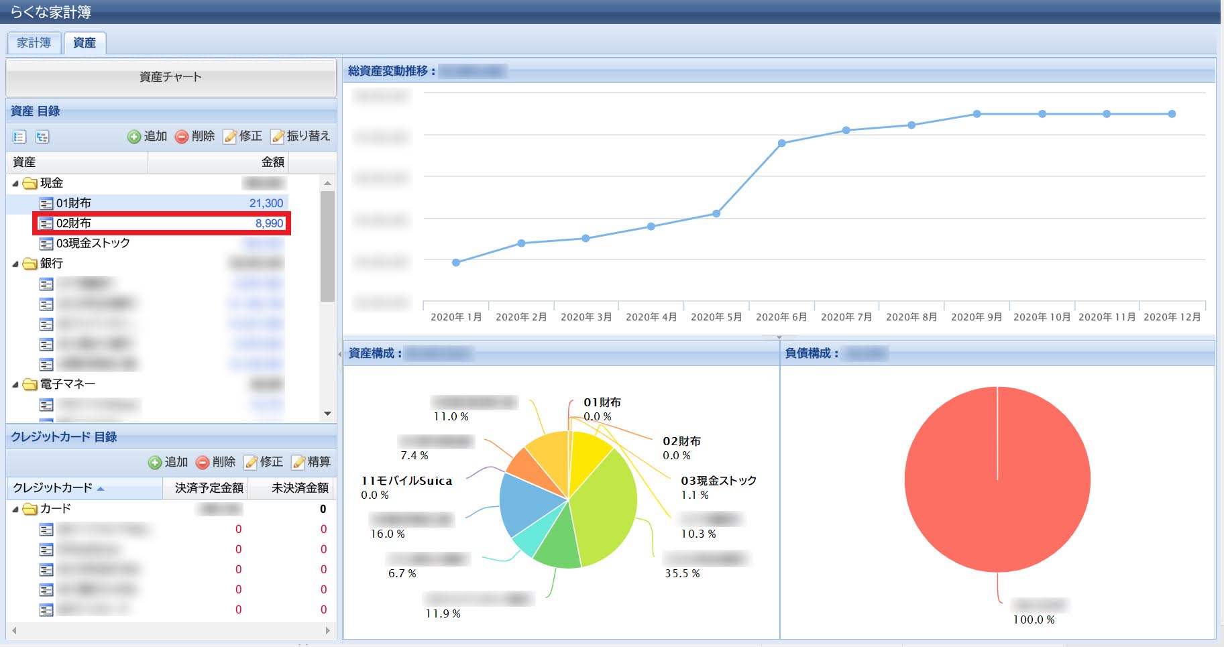Click the 21,300 amount value

point(266,203)
